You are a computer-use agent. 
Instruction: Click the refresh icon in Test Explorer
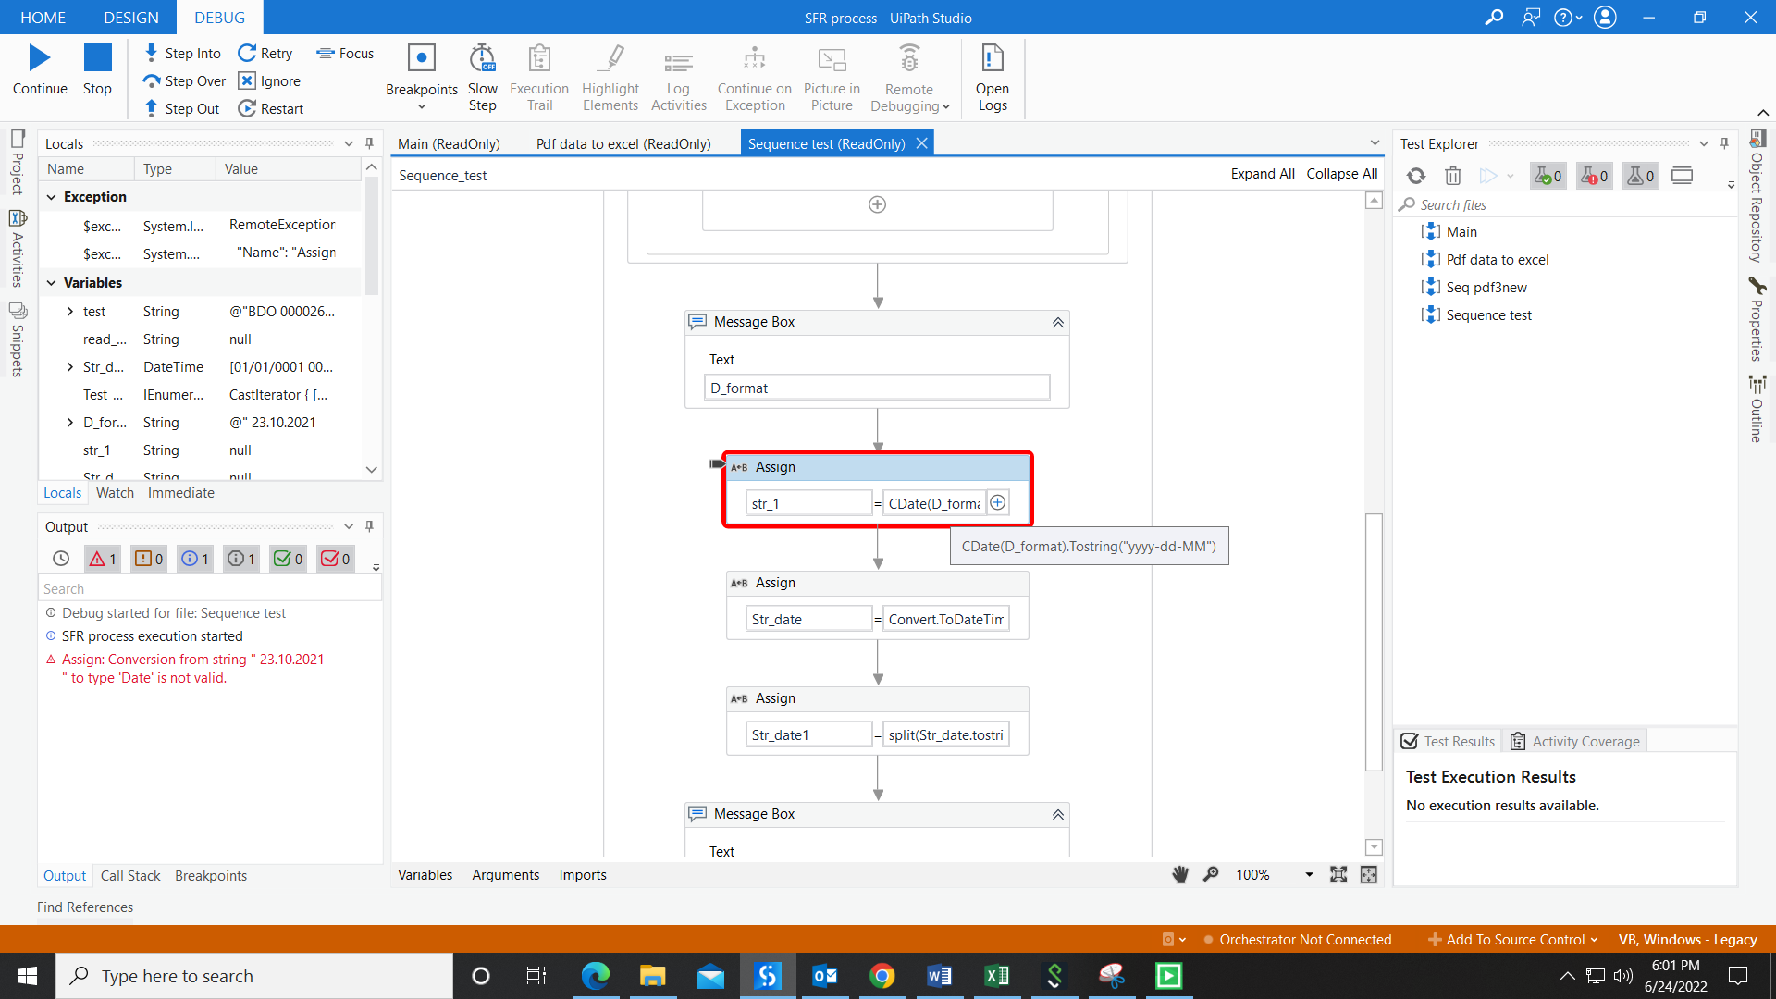click(1416, 176)
